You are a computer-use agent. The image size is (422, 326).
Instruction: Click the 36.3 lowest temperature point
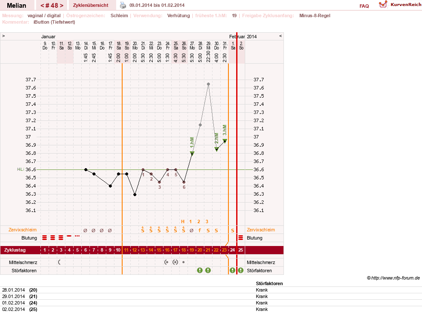135,194
